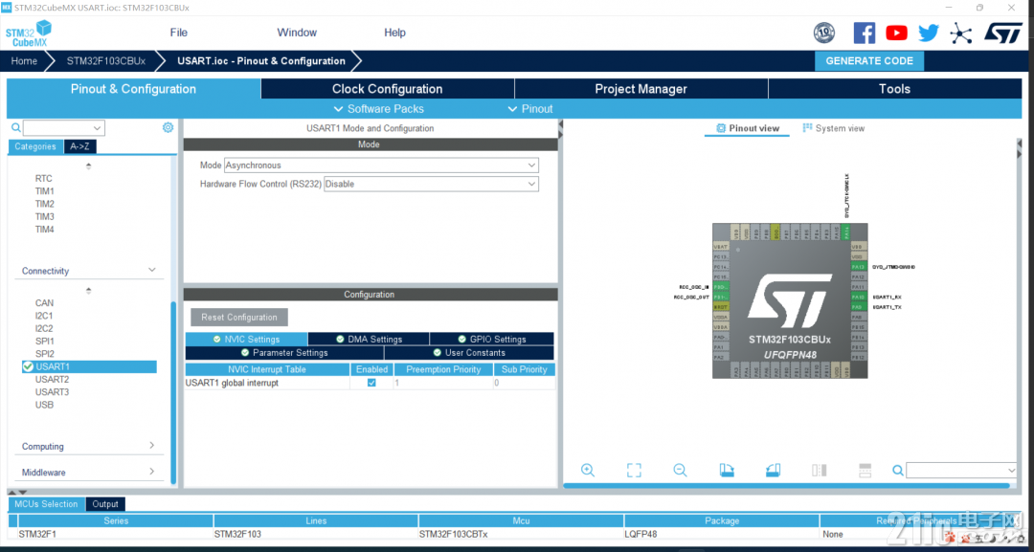Click the ST logo in header
The image size is (1034, 552).
tap(1003, 33)
